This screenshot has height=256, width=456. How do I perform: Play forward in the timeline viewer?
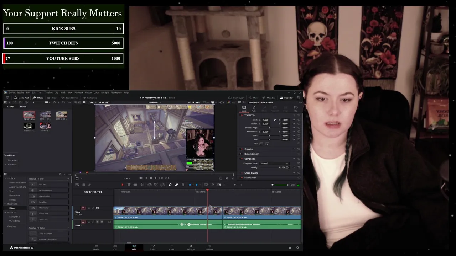[156, 178]
